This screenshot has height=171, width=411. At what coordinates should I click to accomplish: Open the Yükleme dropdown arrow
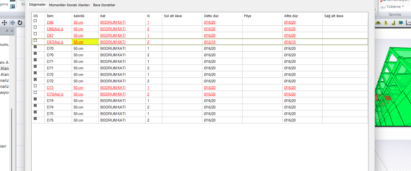[x=403, y=7]
